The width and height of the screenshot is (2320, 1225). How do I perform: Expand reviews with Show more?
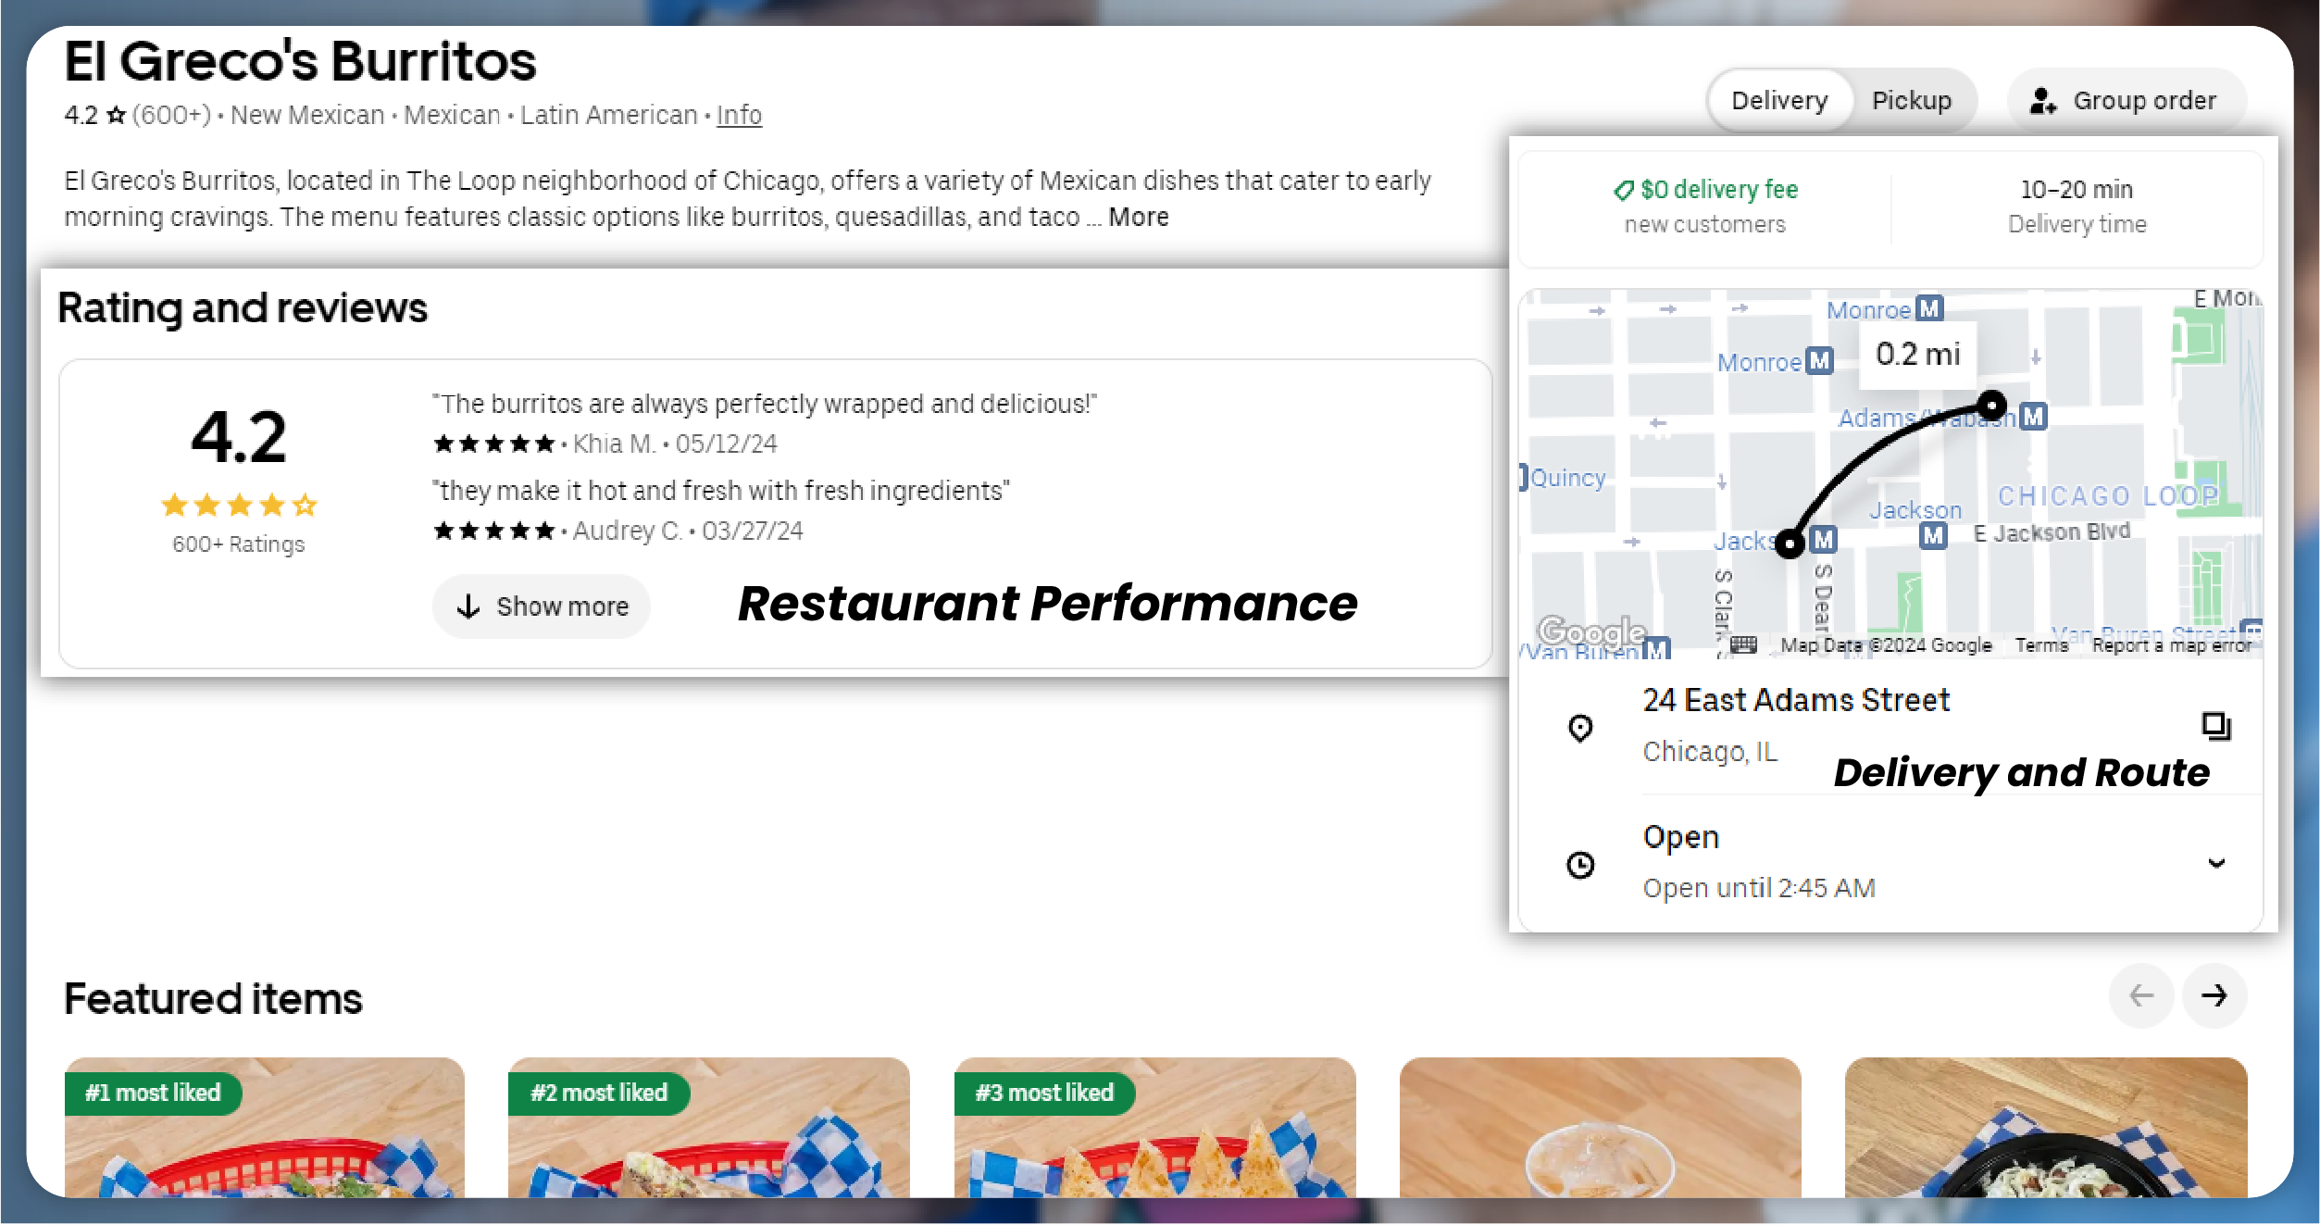[x=542, y=606]
